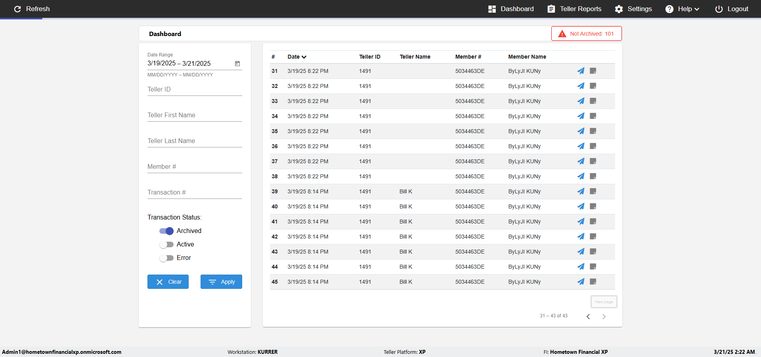Focus the Teller ID filter field
The width and height of the screenshot is (761, 357).
tap(195, 90)
